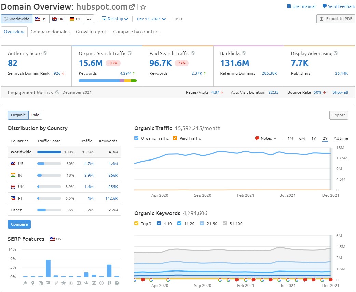Open the Compare by countries tab
356x292 pixels.
pyautogui.click(x=137, y=32)
